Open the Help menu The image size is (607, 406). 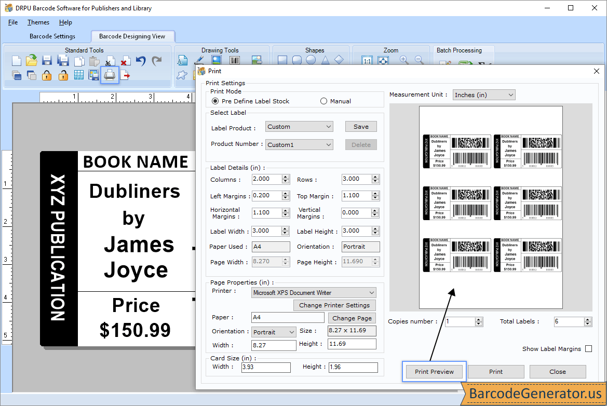[65, 22]
